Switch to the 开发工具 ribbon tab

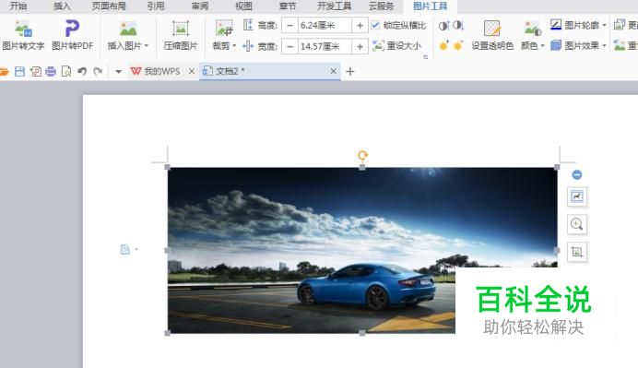pos(334,6)
